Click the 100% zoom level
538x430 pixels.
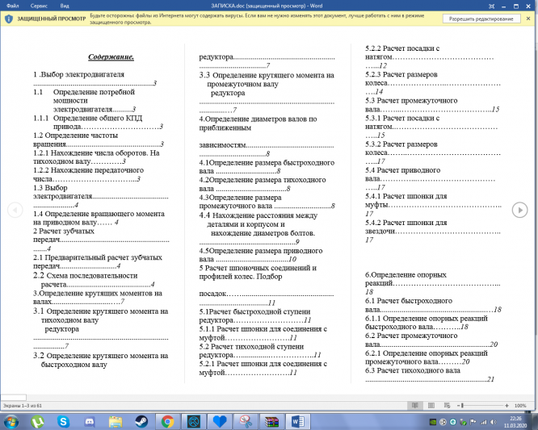pyautogui.click(x=520, y=405)
